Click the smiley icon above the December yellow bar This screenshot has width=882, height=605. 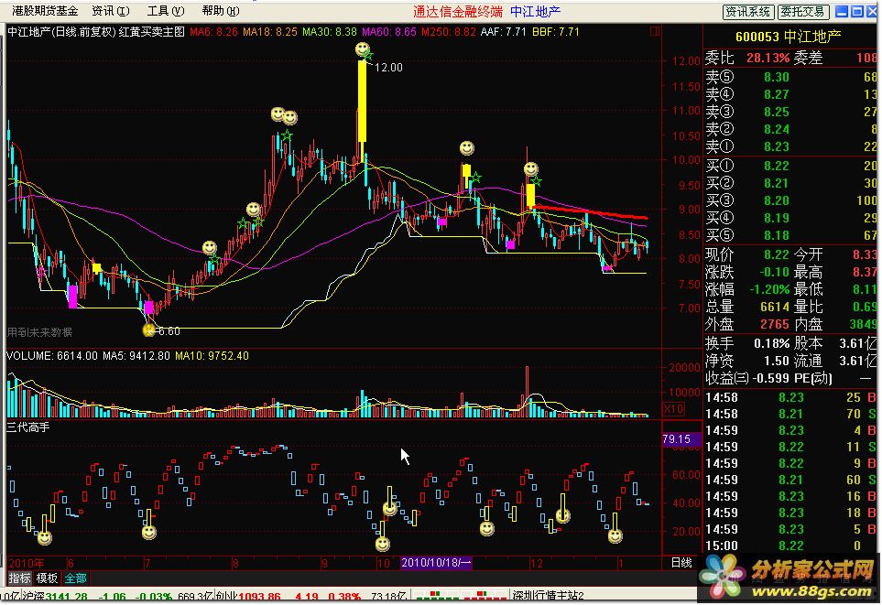(530, 168)
